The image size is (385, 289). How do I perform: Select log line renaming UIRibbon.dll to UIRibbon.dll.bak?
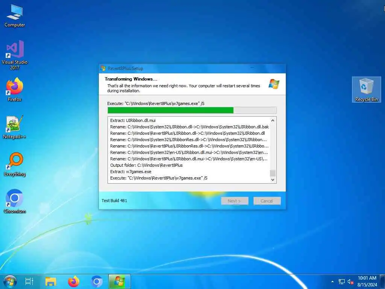click(189, 127)
